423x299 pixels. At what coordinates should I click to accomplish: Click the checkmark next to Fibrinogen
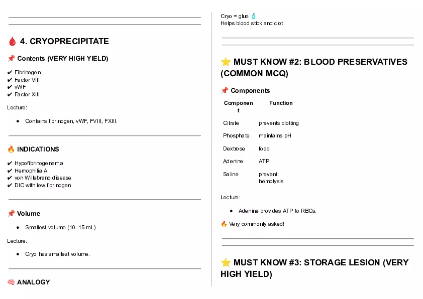tap(10, 73)
